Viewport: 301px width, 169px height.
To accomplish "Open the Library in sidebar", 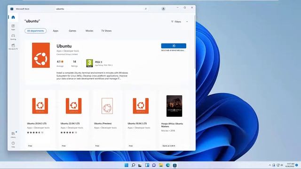I will click(x=13, y=135).
